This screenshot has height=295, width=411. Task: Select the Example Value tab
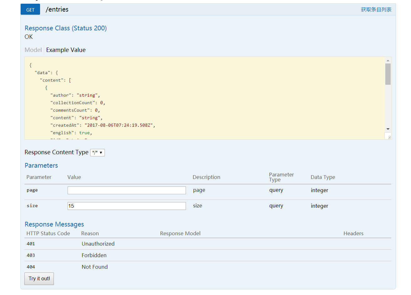point(66,50)
